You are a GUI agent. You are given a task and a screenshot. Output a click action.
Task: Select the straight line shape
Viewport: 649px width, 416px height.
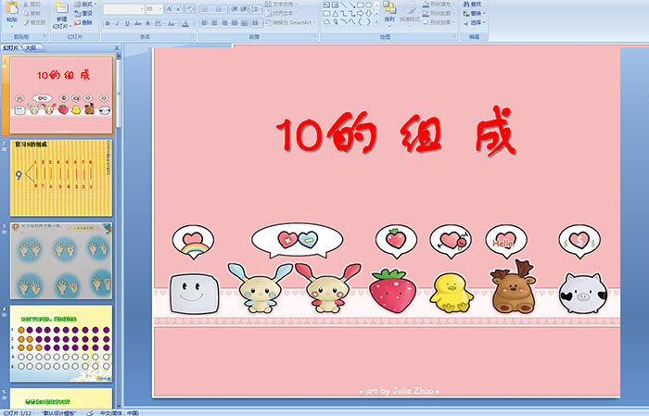point(343,5)
